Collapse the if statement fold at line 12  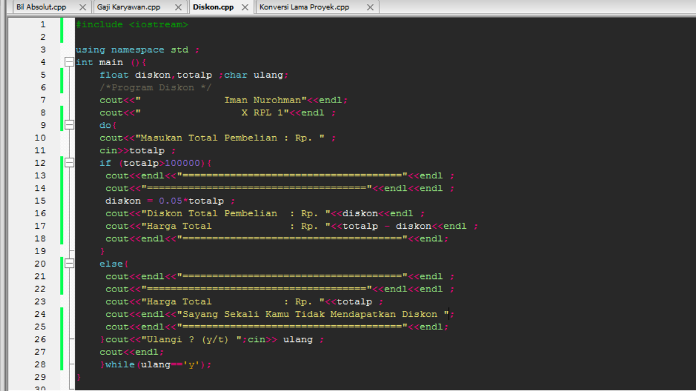coord(69,162)
